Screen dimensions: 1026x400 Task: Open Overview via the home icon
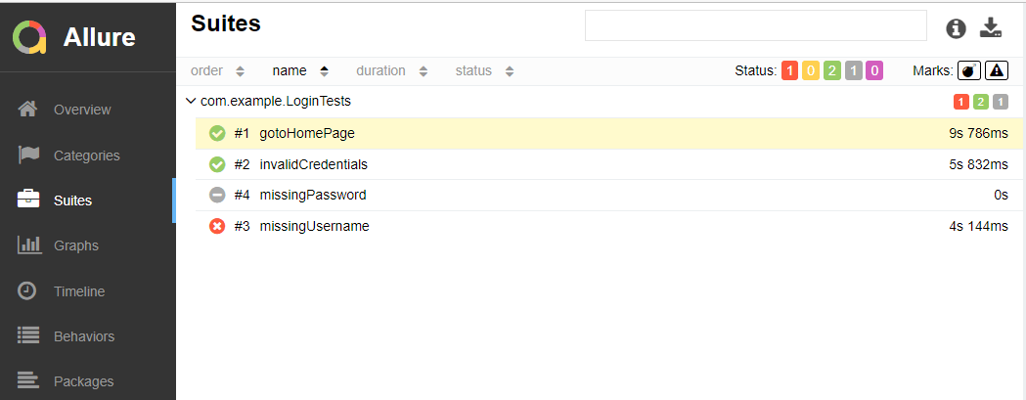[29, 110]
